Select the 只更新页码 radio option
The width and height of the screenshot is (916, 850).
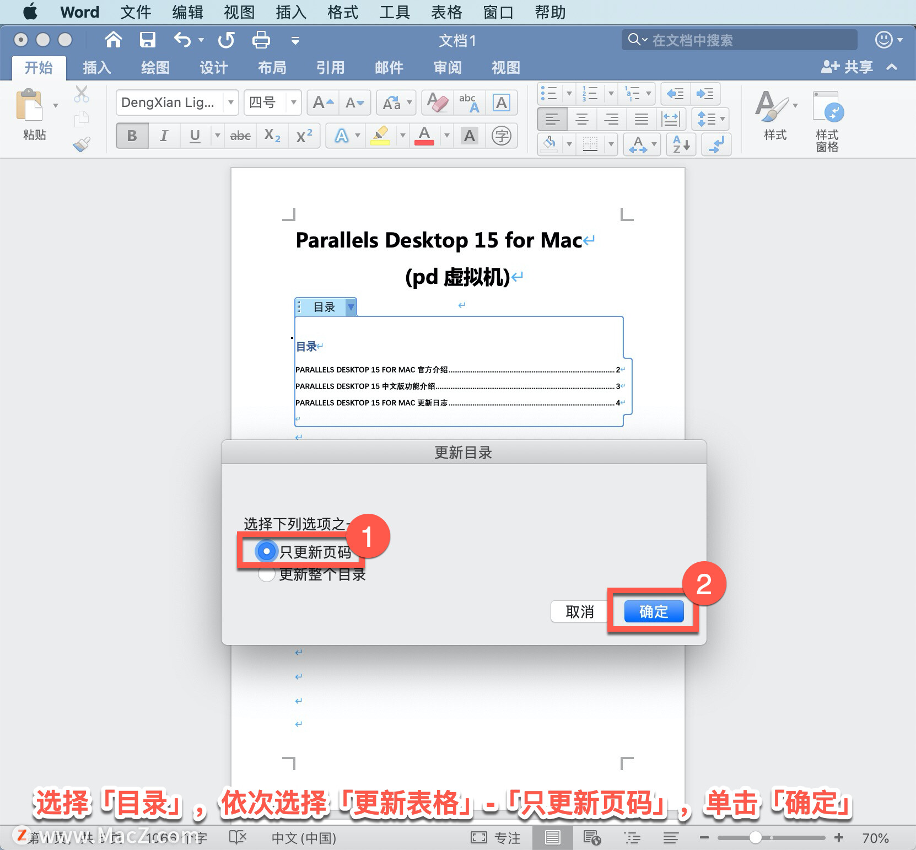[267, 551]
